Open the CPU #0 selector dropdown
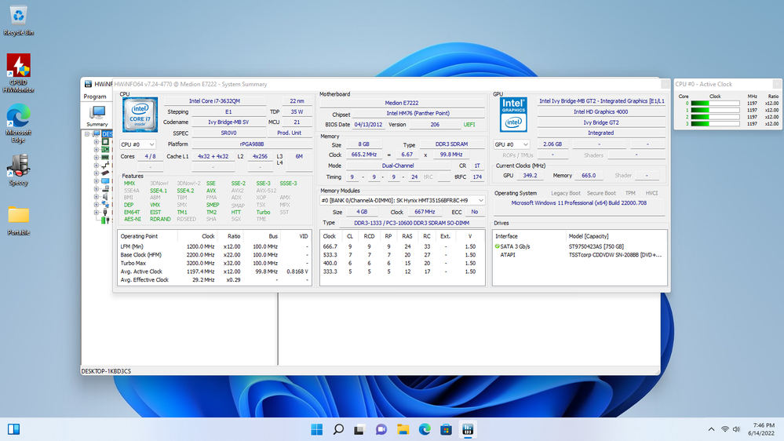This screenshot has height=441, width=784. 137,144
